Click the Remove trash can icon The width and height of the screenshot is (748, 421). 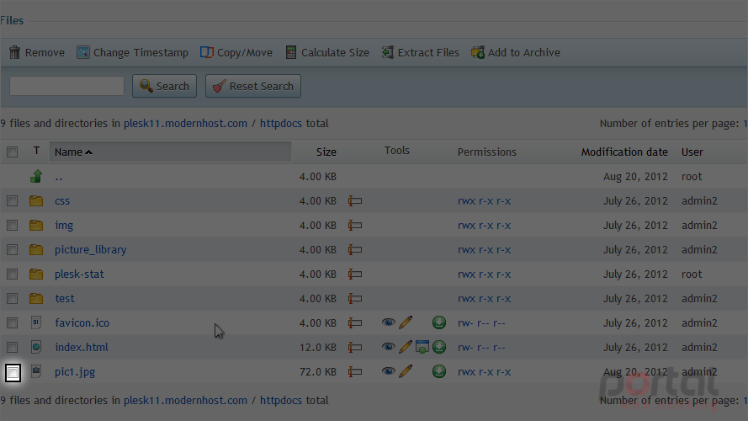tap(15, 52)
